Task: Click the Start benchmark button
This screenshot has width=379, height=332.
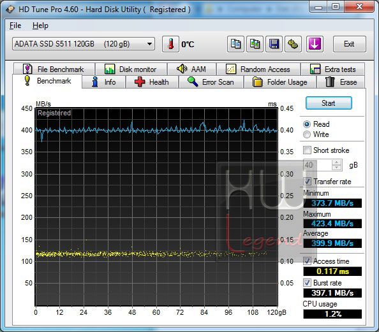Action: (x=329, y=103)
